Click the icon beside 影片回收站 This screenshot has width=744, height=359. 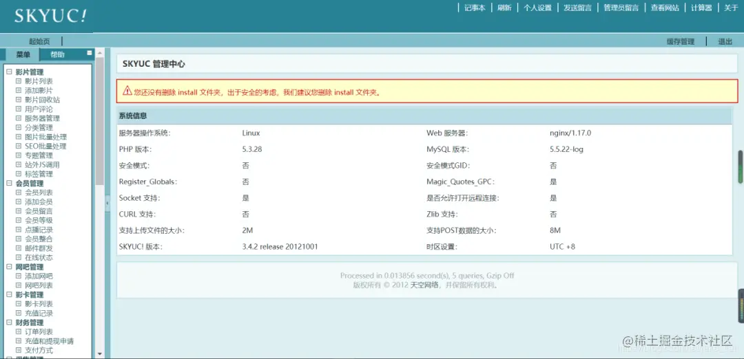point(19,100)
